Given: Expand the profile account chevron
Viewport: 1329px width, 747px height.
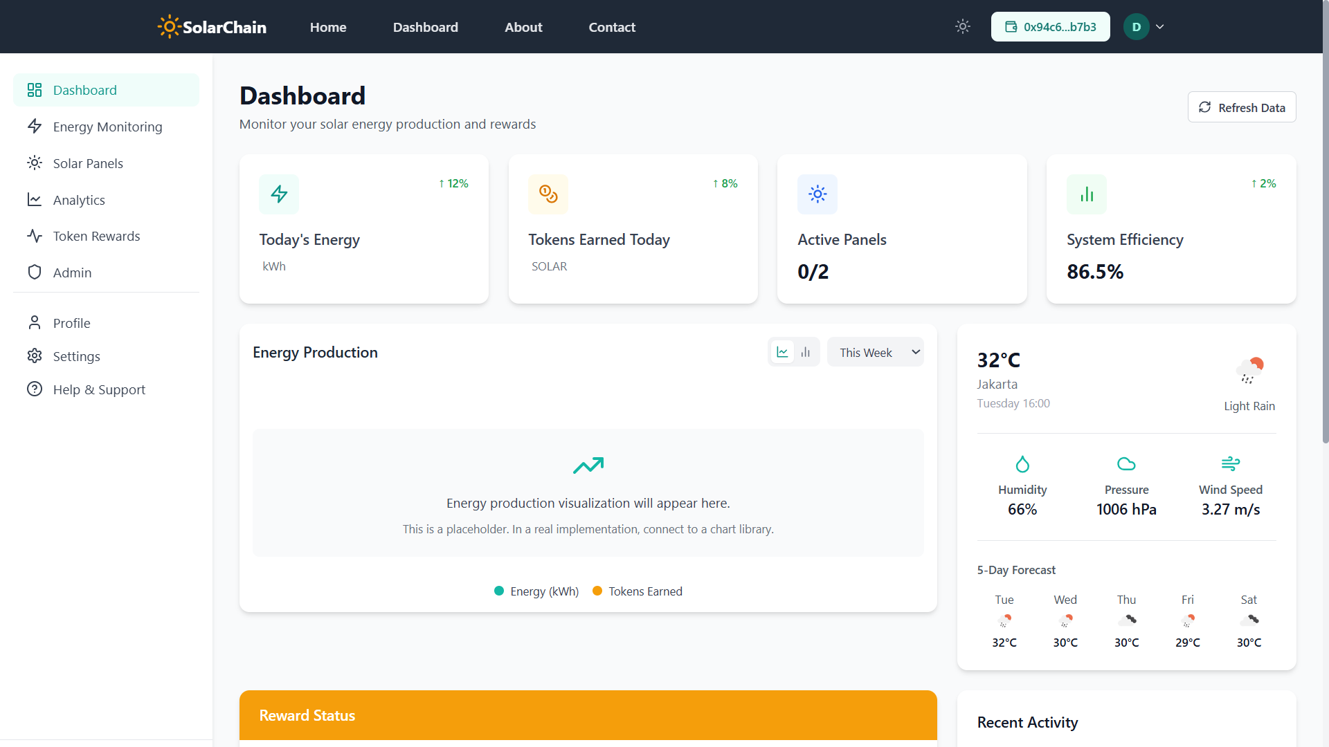Looking at the screenshot, I should 1160,26.
